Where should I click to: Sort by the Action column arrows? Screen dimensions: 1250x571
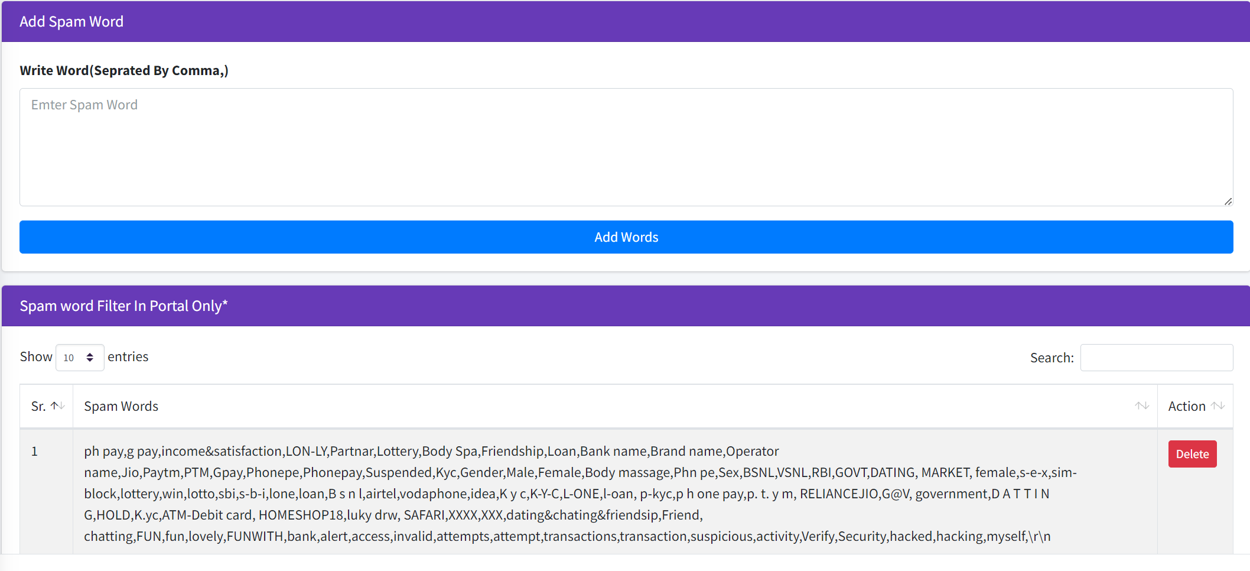[1218, 406]
